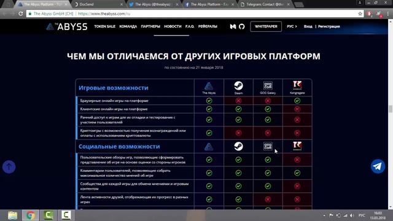Click the Социальные возможности section heading
This screenshot has width=393, height=221.
[x=119, y=146]
